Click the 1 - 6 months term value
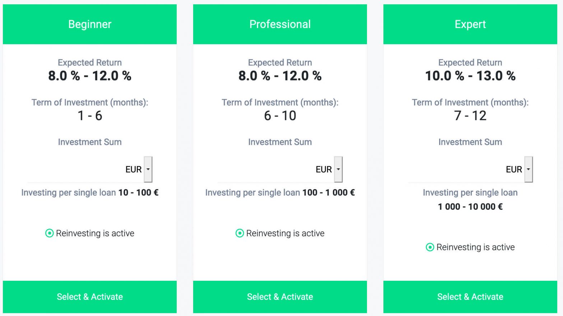 pos(90,116)
